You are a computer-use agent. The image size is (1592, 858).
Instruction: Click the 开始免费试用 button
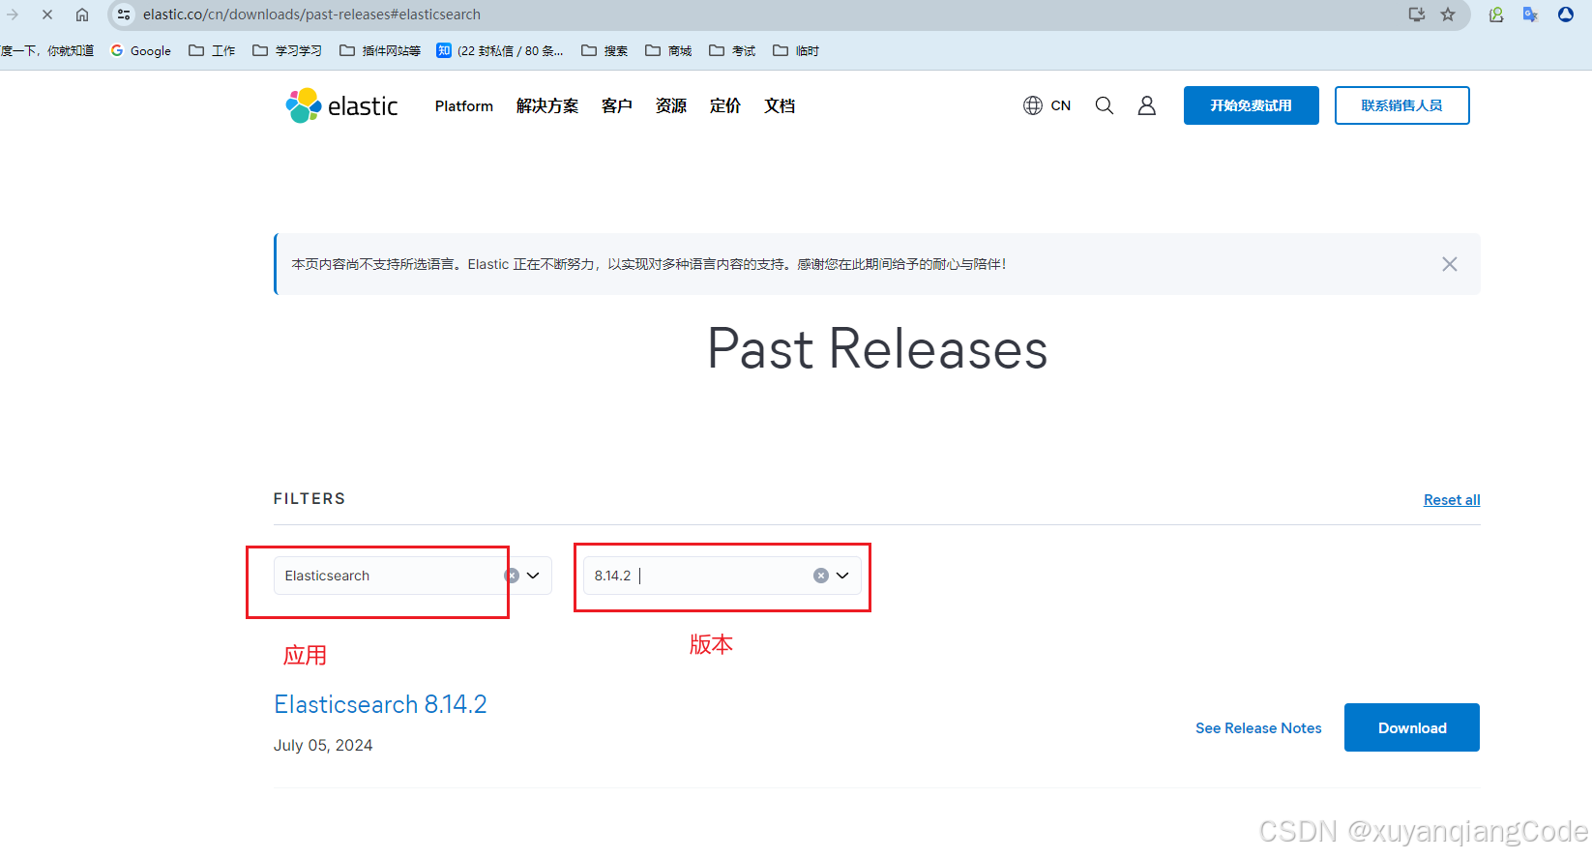coord(1252,105)
